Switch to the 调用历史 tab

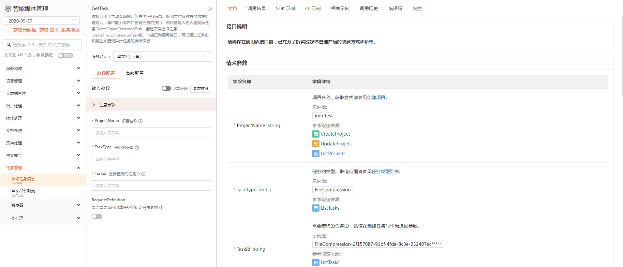[x=369, y=8]
